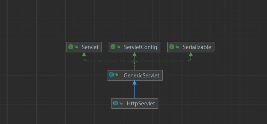Click the "ServletConfig" label text
Viewport: 267px width, 124px height.
tap(140, 47)
